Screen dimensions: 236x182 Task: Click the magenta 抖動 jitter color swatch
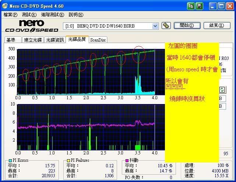[x=127, y=161]
